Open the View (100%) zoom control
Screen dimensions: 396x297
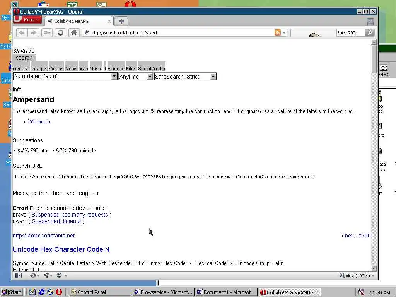click(x=357, y=275)
